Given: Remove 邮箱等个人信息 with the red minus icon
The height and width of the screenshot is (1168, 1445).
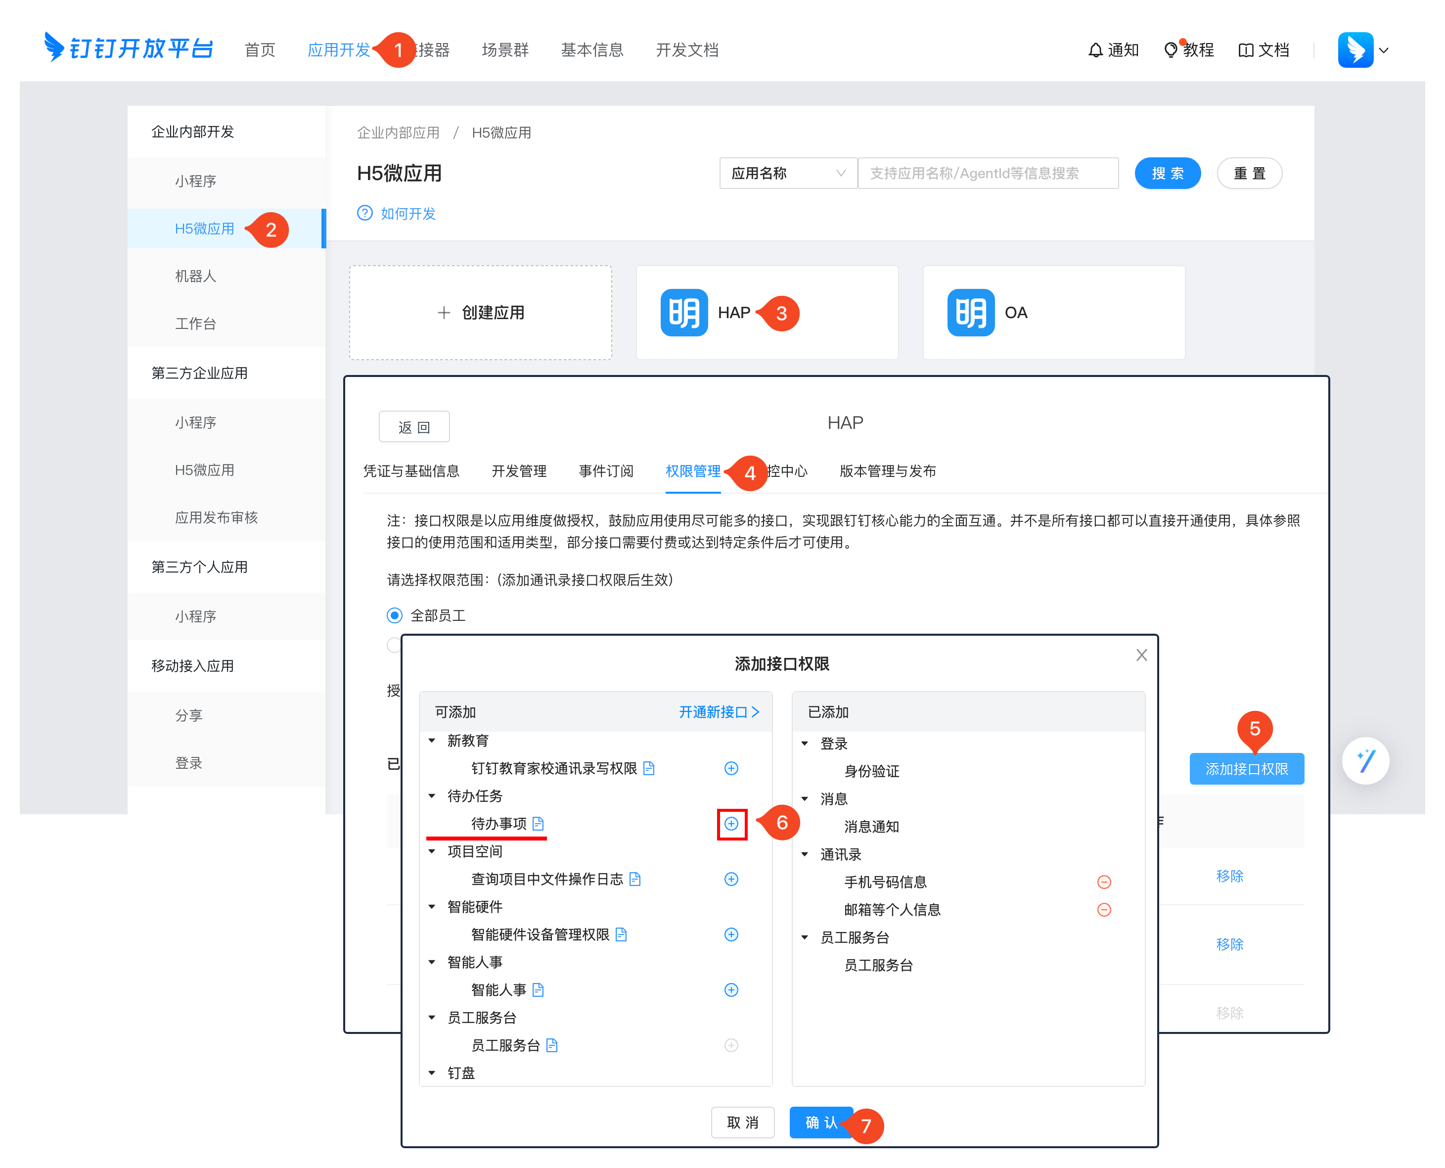Looking at the screenshot, I should coord(1103,910).
